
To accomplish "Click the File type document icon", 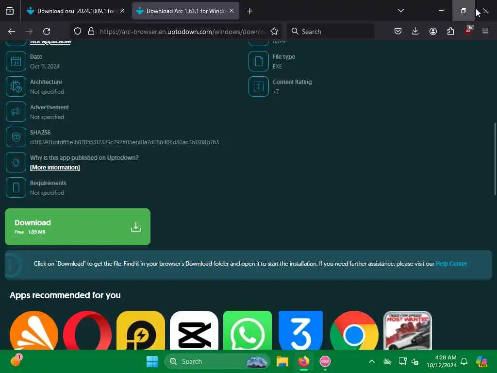I will pos(259,61).
